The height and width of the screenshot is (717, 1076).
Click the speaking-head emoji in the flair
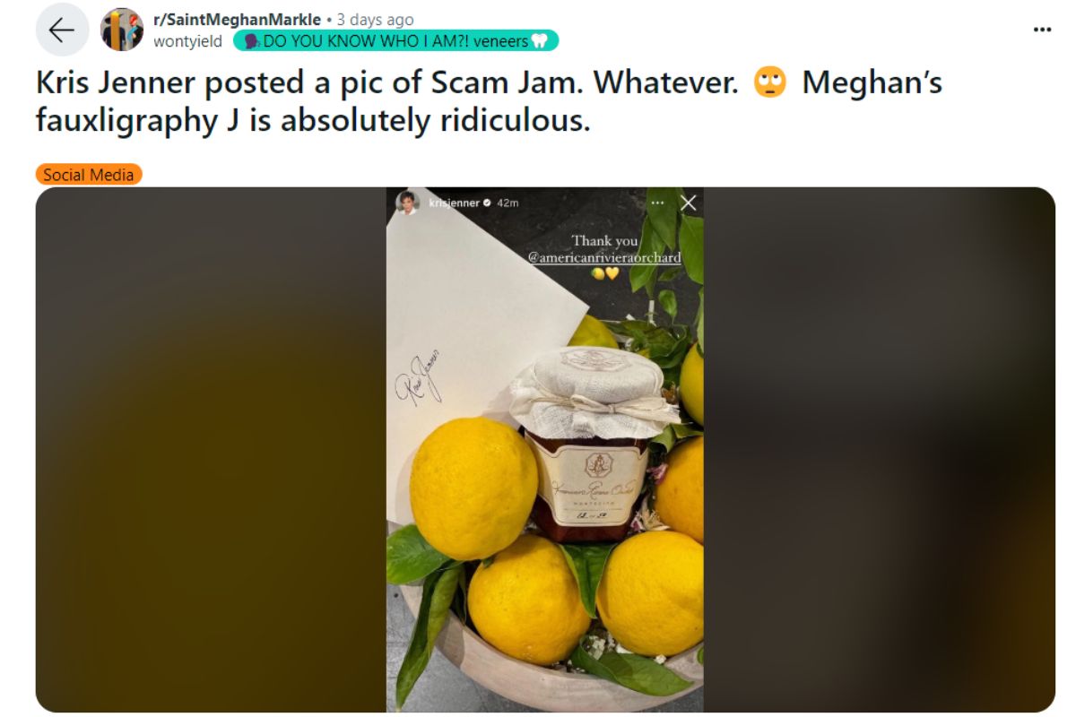251,40
